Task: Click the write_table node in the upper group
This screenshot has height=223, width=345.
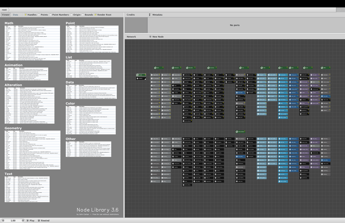Action: [294, 107]
